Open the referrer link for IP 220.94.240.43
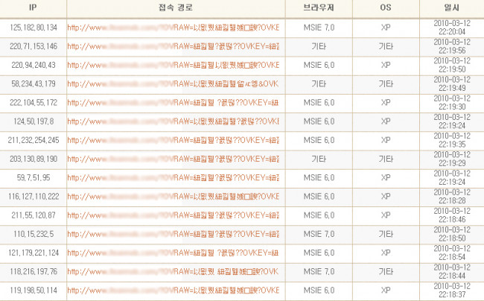The image size is (484, 301). pos(173,65)
